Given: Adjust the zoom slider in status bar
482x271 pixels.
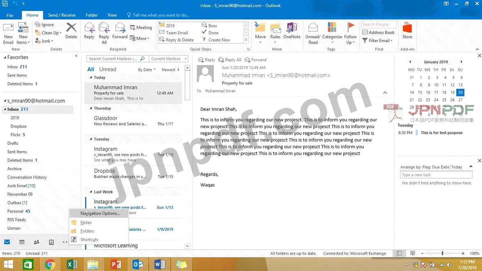Looking at the screenshot, I should coord(442,253).
